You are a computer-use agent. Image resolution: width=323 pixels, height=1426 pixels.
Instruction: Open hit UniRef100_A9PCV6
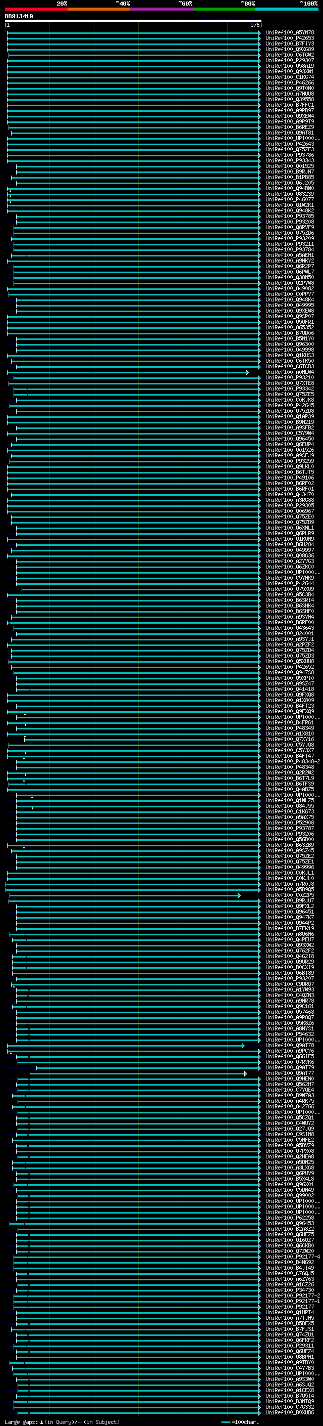point(290,1051)
